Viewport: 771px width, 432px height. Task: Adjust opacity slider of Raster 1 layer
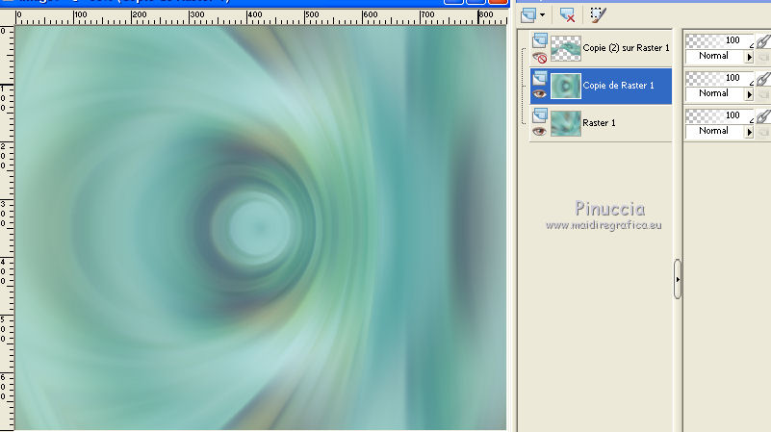(719, 115)
